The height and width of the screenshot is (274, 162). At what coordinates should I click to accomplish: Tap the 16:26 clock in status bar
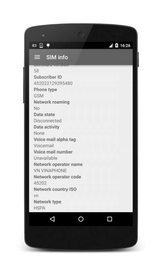[x=125, y=46]
